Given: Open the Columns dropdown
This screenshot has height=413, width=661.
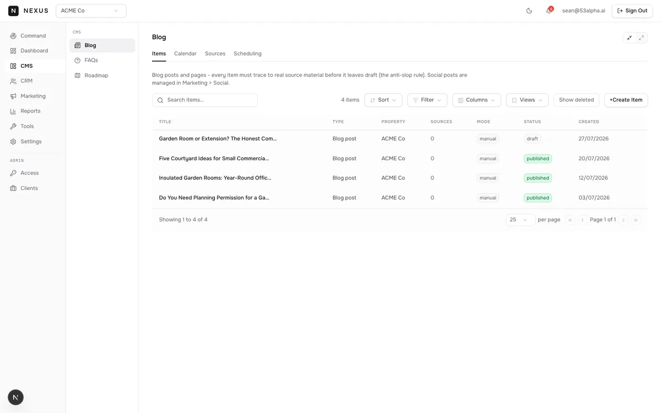Looking at the screenshot, I should tap(476, 100).
